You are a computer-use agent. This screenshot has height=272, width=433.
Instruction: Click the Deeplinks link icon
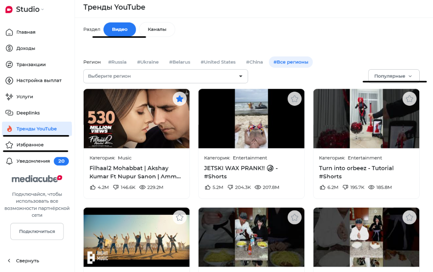pos(10,113)
